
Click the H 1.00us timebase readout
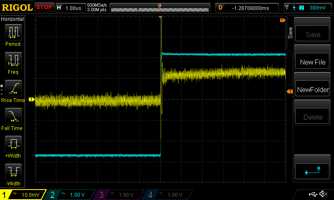click(x=71, y=8)
